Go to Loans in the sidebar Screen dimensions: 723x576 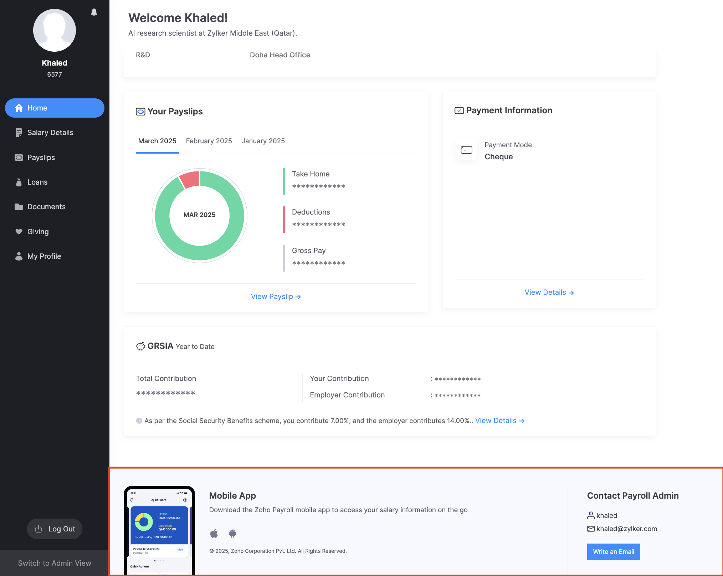[x=37, y=182]
